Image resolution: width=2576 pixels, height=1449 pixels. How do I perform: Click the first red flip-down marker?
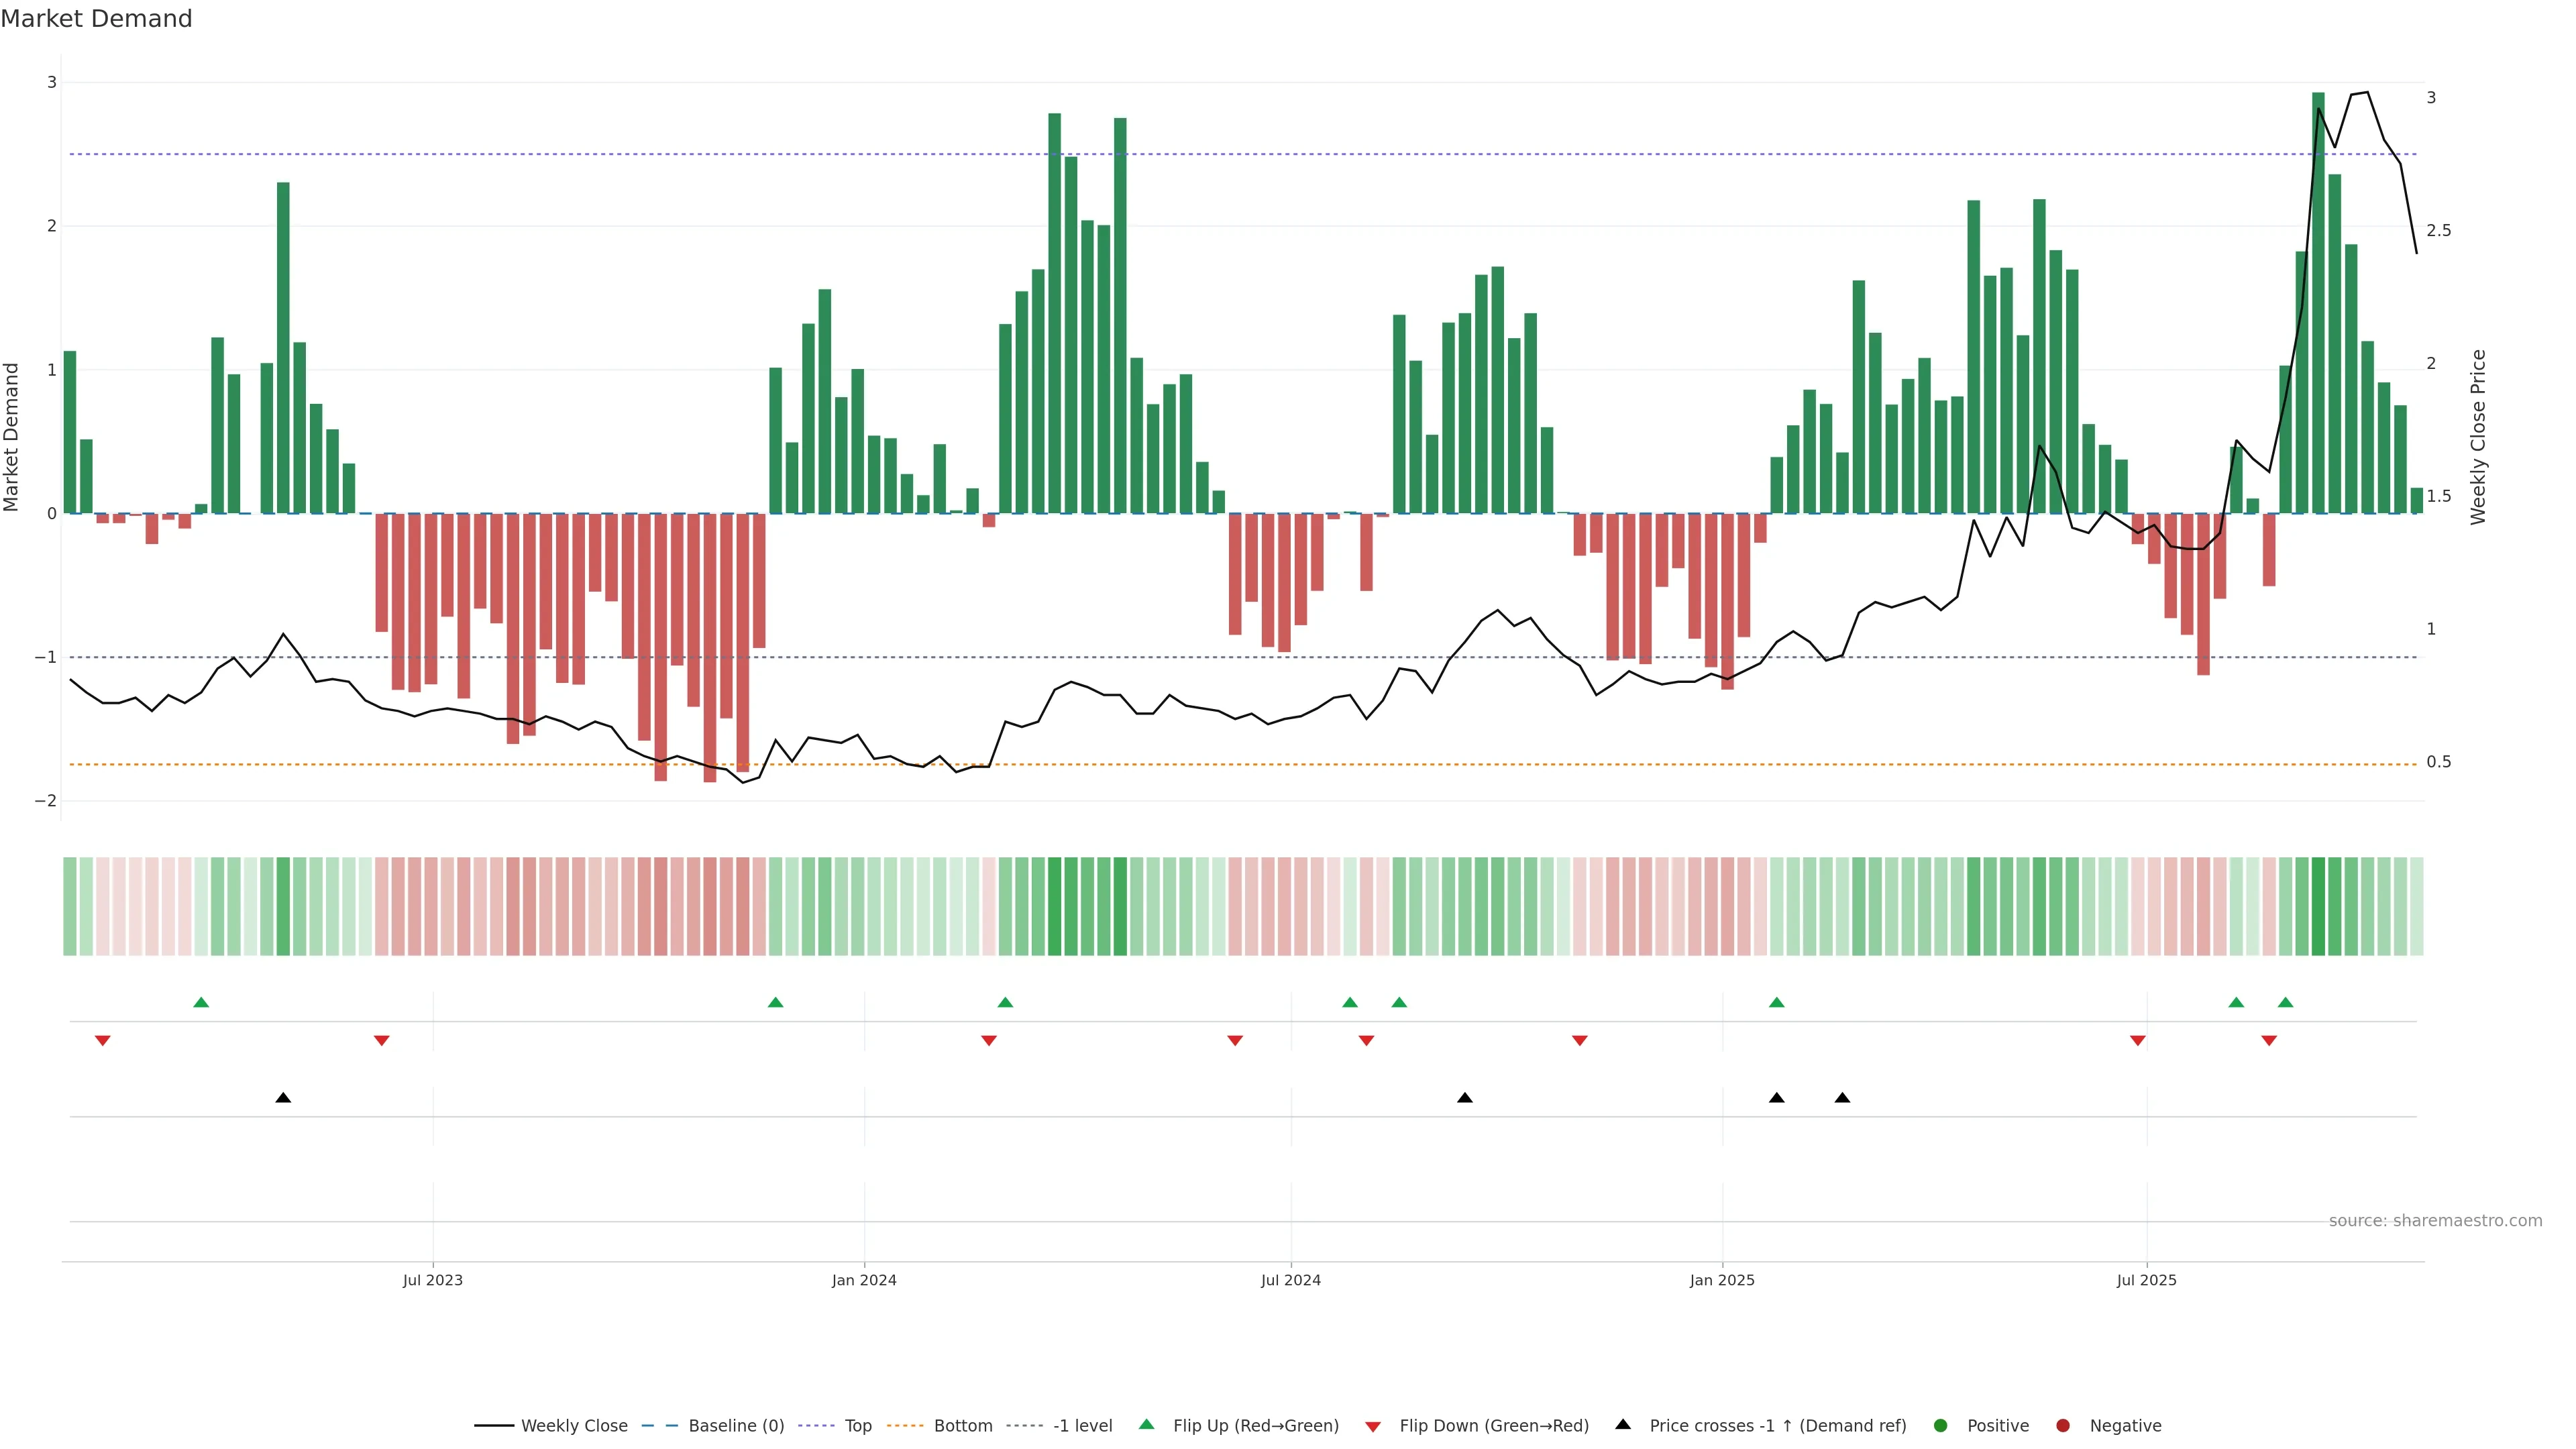pyautogui.click(x=102, y=1041)
